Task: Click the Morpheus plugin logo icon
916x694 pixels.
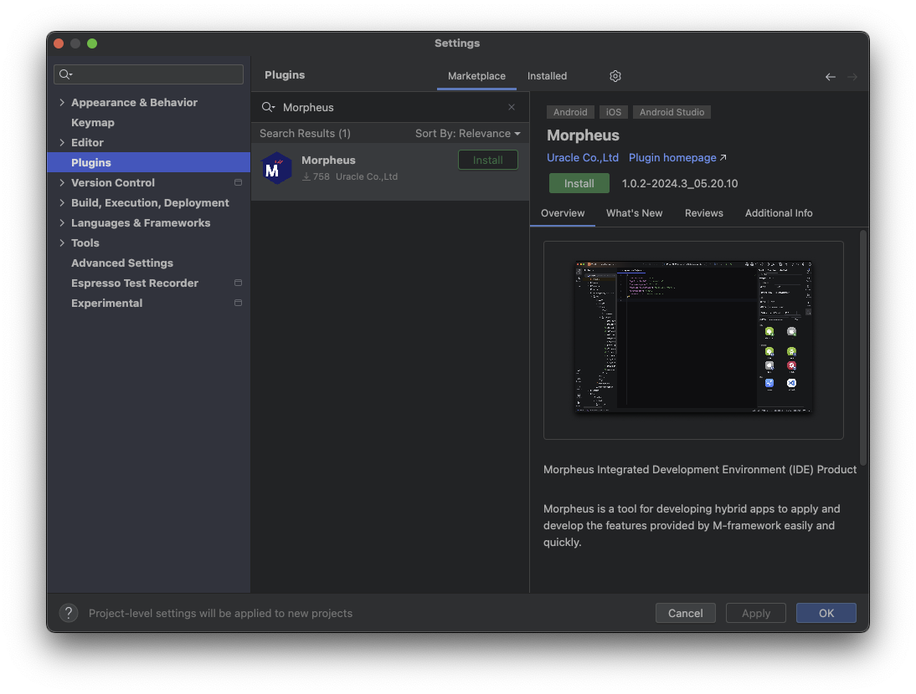Action: pyautogui.click(x=275, y=169)
